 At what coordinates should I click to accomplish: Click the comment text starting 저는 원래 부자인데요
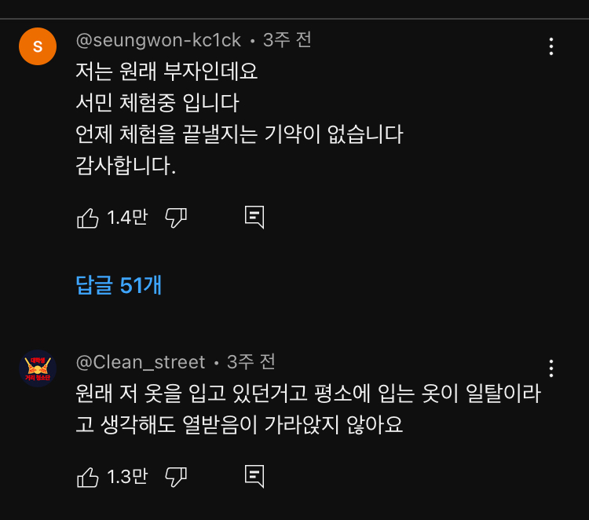pyautogui.click(x=166, y=71)
